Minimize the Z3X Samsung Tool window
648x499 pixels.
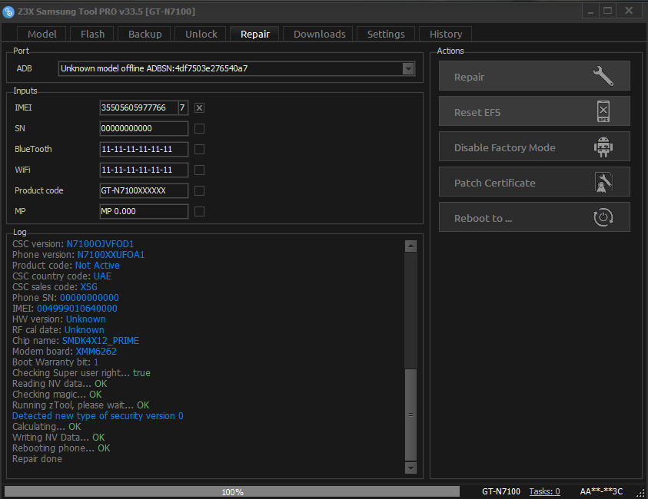point(590,12)
